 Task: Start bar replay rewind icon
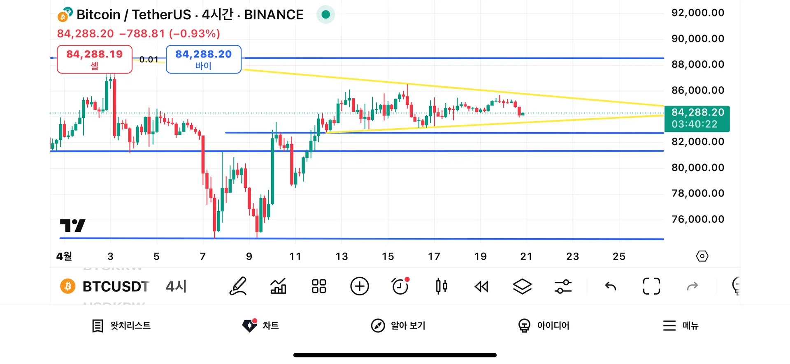(481, 286)
